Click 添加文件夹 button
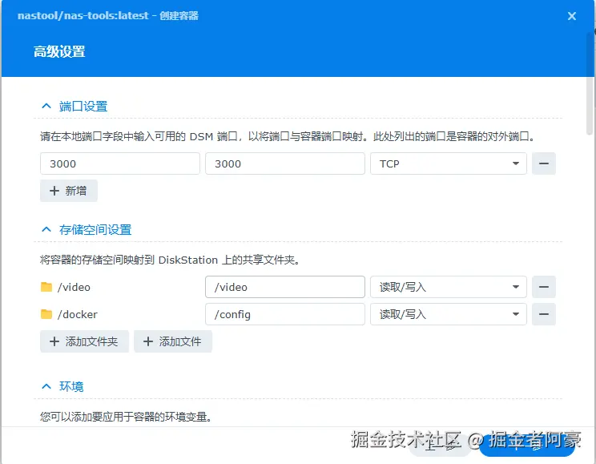 click(84, 341)
